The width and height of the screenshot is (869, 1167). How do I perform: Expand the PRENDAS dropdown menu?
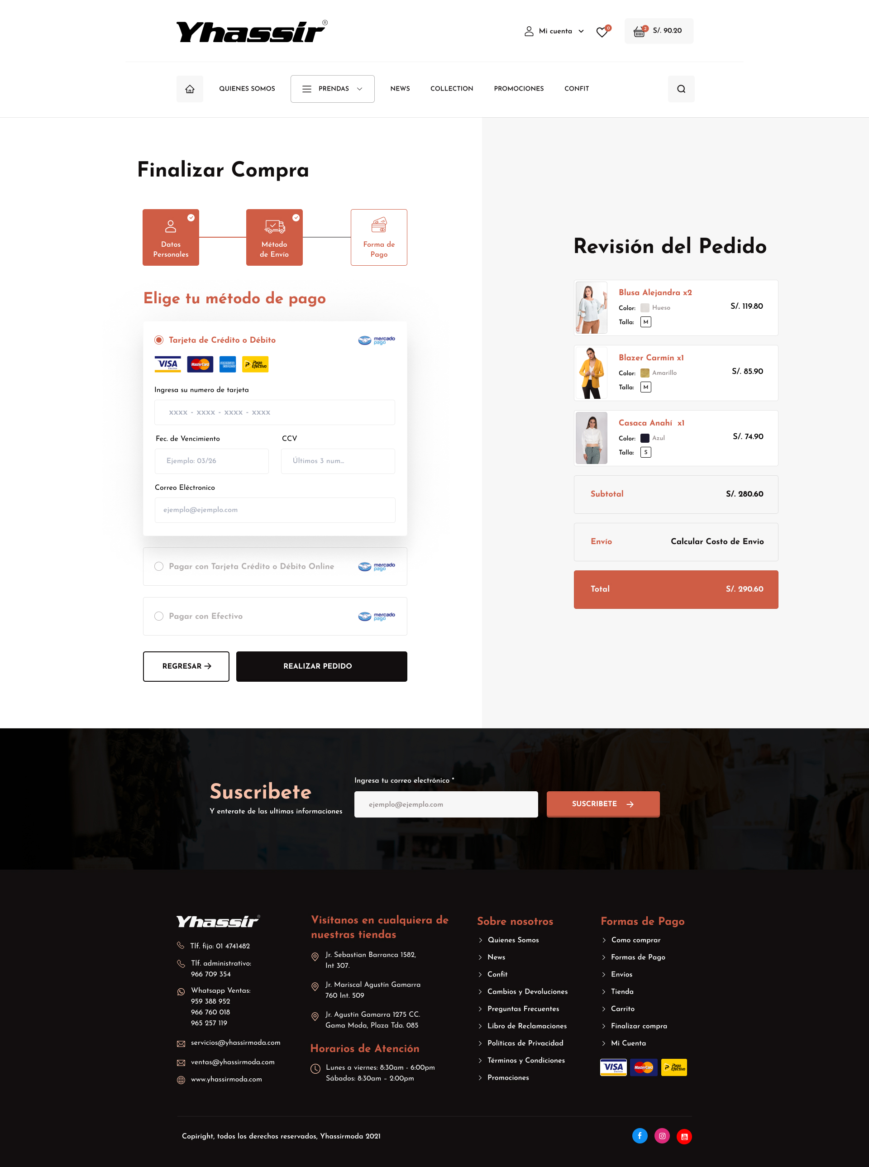(331, 89)
